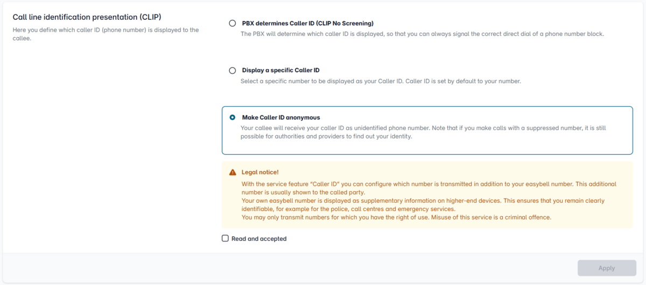The width and height of the screenshot is (646, 285).
Task: Click the 'Call line identification presentation (CLIP)' heading
Action: pos(87,17)
